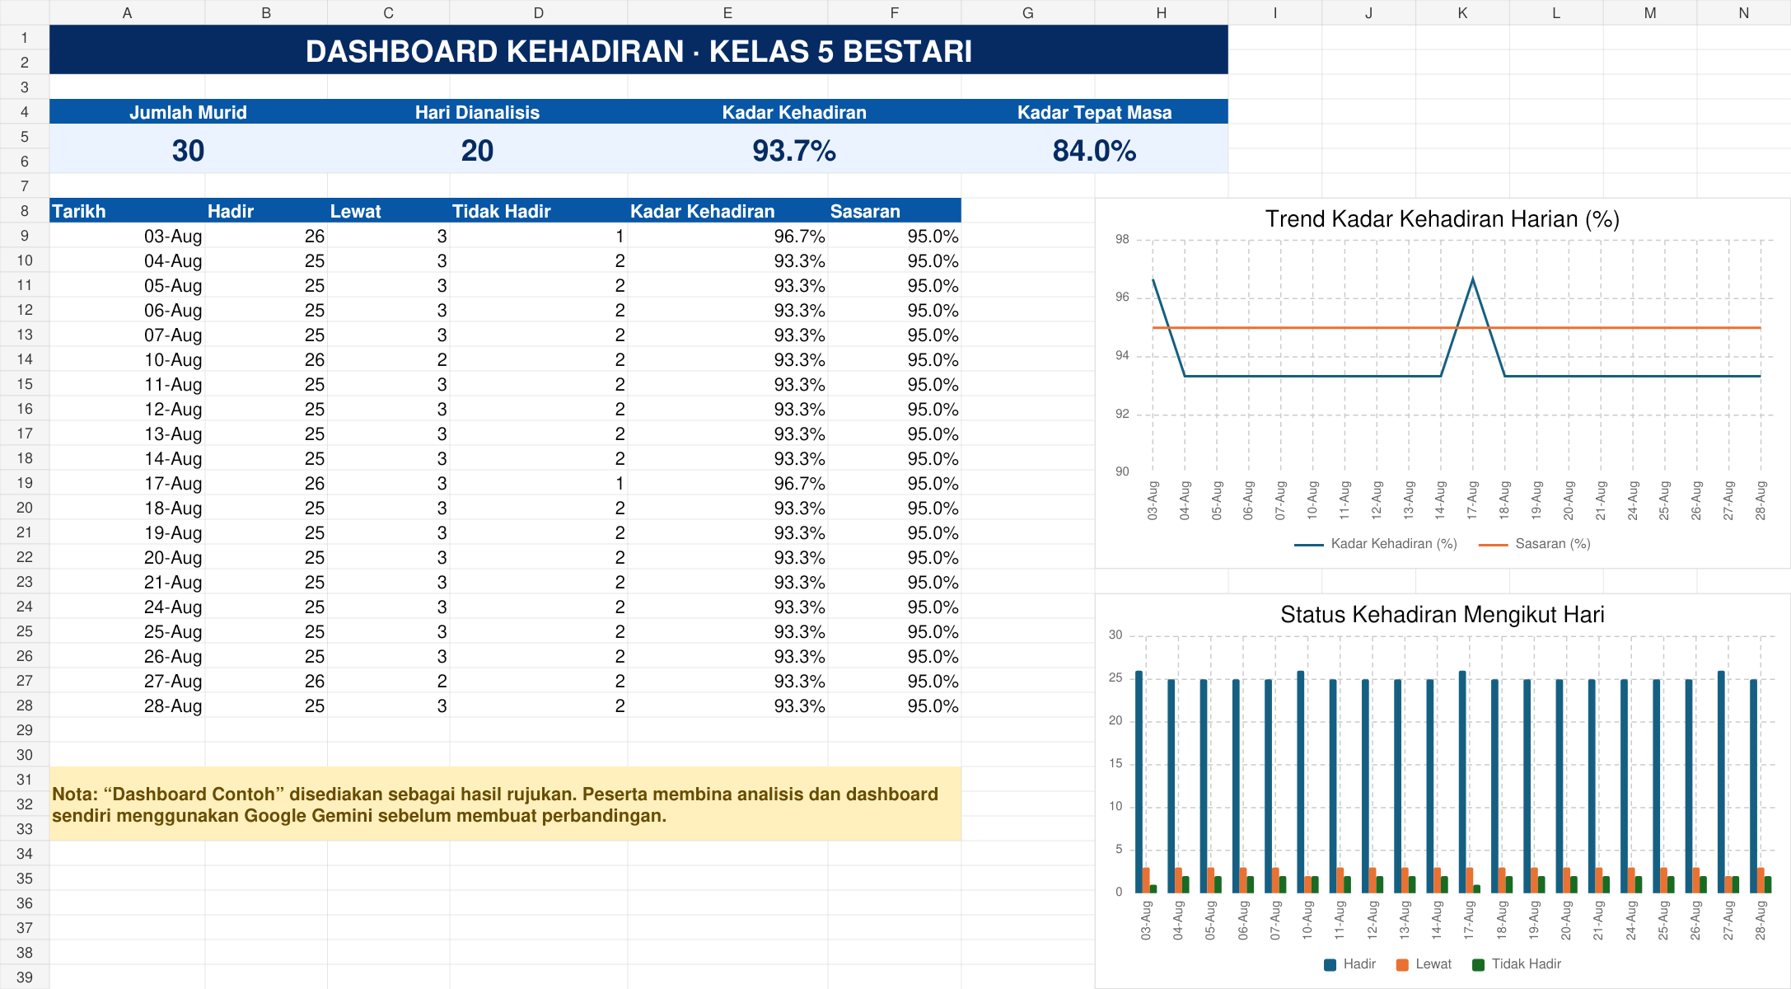This screenshot has height=989, width=1791.
Task: Click the Hari Dianalisis value 20
Action: [477, 150]
